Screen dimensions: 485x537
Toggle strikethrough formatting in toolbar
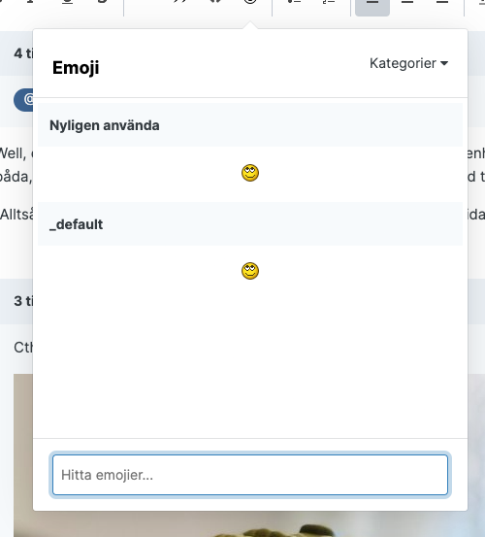(102, 2)
